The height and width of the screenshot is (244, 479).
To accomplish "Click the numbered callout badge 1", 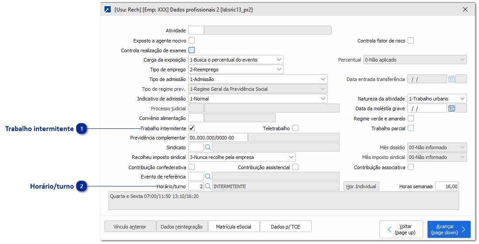I will tap(82, 129).
